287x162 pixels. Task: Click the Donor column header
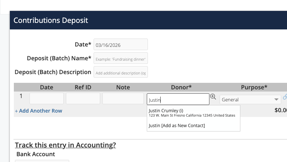[181, 87]
